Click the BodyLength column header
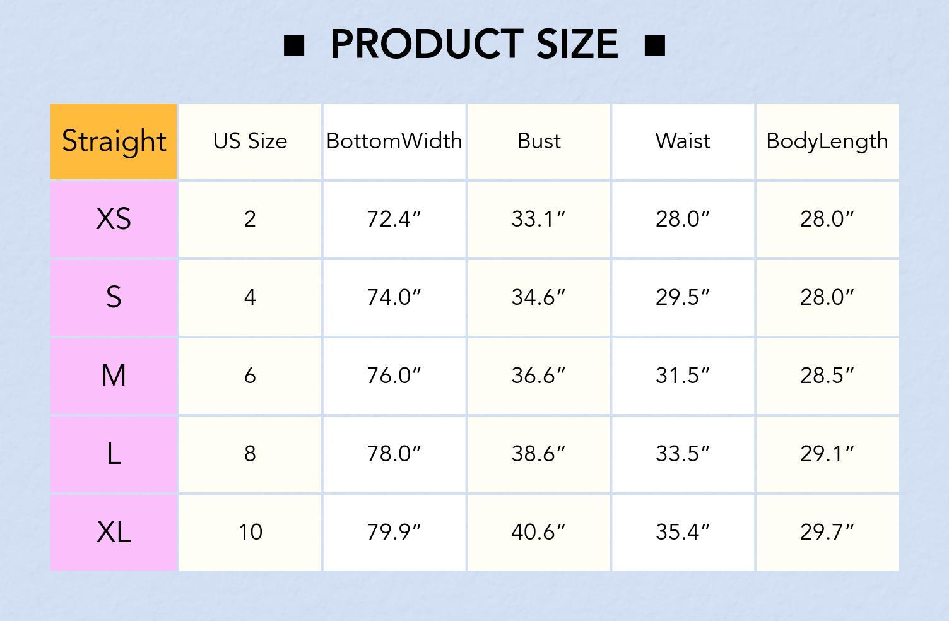Image resolution: width=949 pixels, height=621 pixels. (x=827, y=141)
